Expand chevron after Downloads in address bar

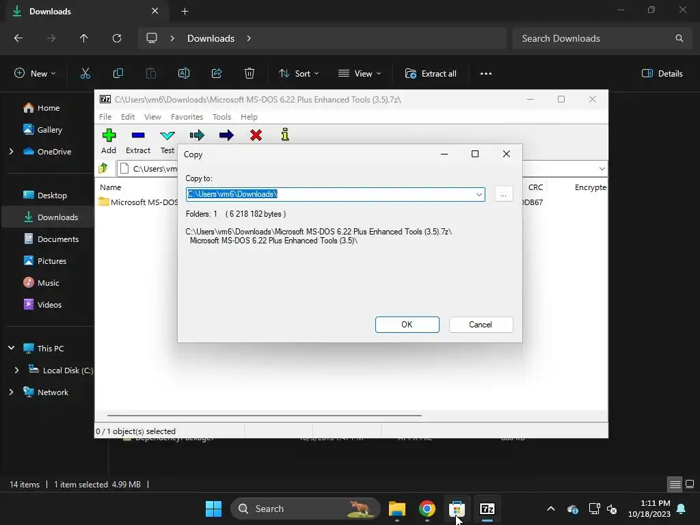(249, 38)
